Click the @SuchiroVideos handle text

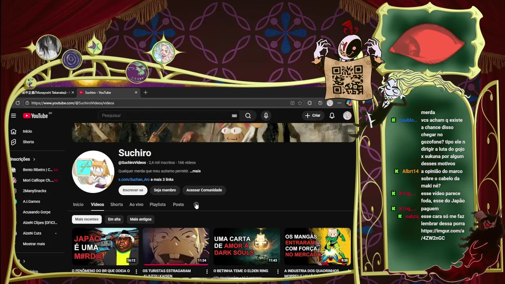pyautogui.click(x=132, y=163)
